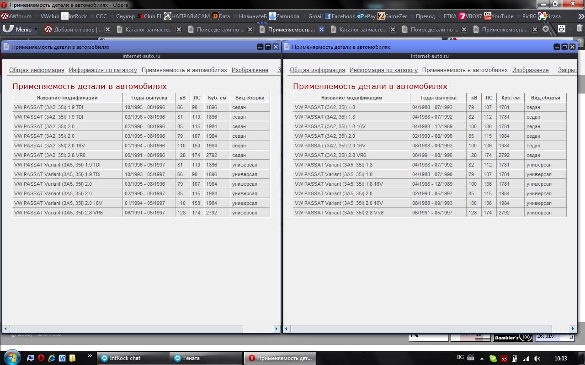This screenshot has width=585, height=365.
Task: Click Общая информация in the right window
Action: (x=317, y=70)
